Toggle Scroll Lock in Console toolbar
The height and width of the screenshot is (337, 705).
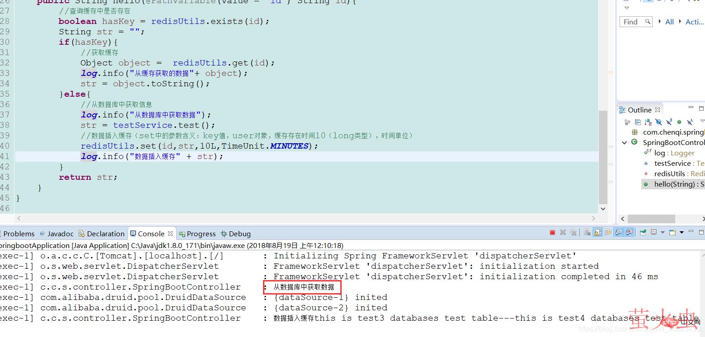(598, 233)
